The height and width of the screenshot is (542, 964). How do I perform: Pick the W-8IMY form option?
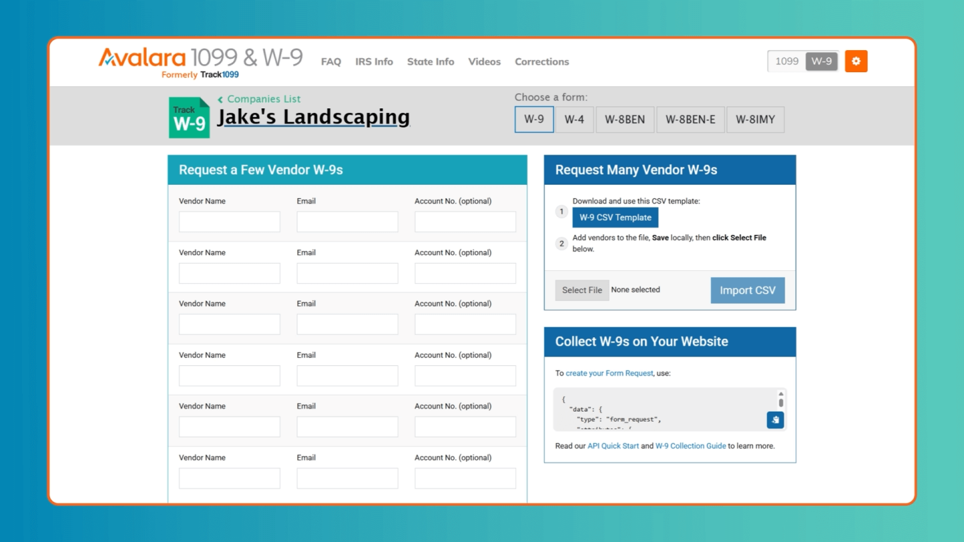(755, 120)
